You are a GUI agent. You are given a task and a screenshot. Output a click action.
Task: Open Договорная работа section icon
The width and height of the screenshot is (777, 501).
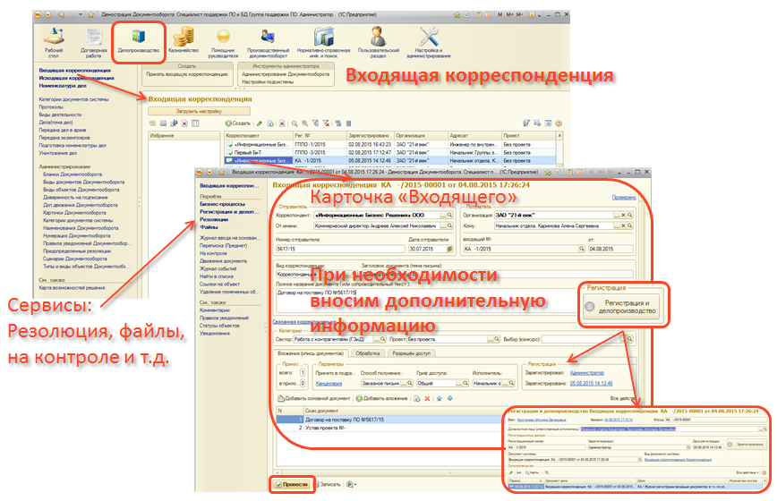(95, 42)
